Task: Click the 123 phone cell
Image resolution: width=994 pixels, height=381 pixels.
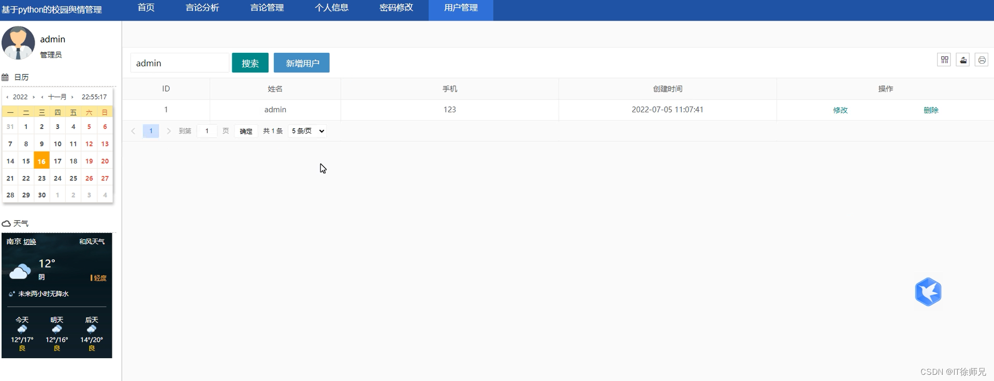Action: pyautogui.click(x=449, y=110)
